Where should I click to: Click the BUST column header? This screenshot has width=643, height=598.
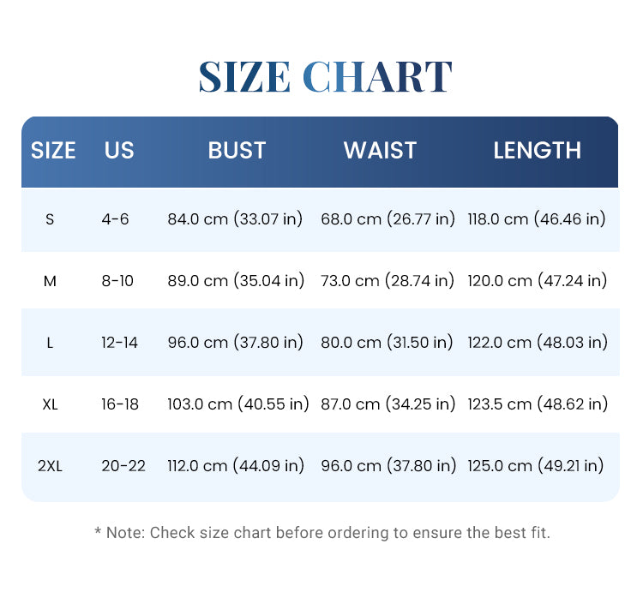click(x=237, y=150)
